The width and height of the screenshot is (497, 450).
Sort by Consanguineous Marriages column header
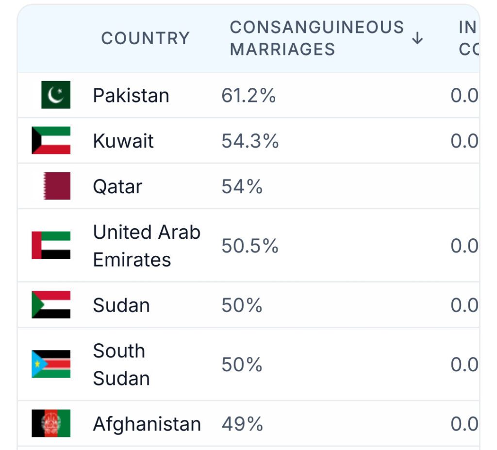point(317,38)
